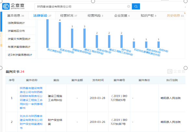Select 涉案地区分布 in the side list

click(21, 31)
